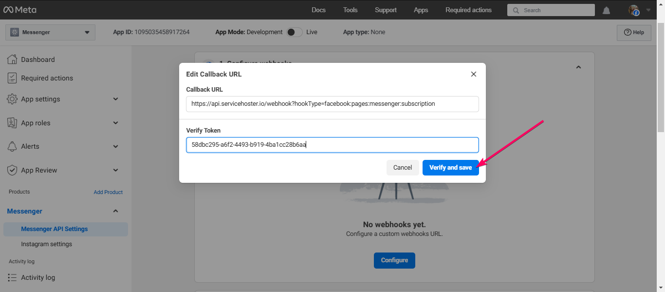Open Required actions in top navigation

point(468,10)
